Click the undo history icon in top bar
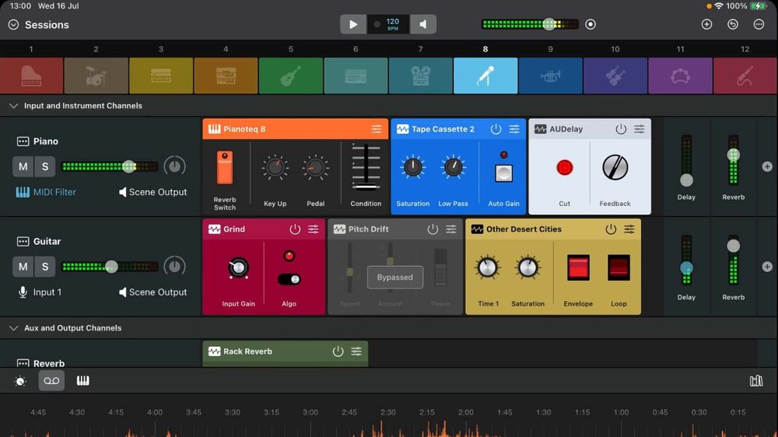The width and height of the screenshot is (778, 437). point(733,24)
